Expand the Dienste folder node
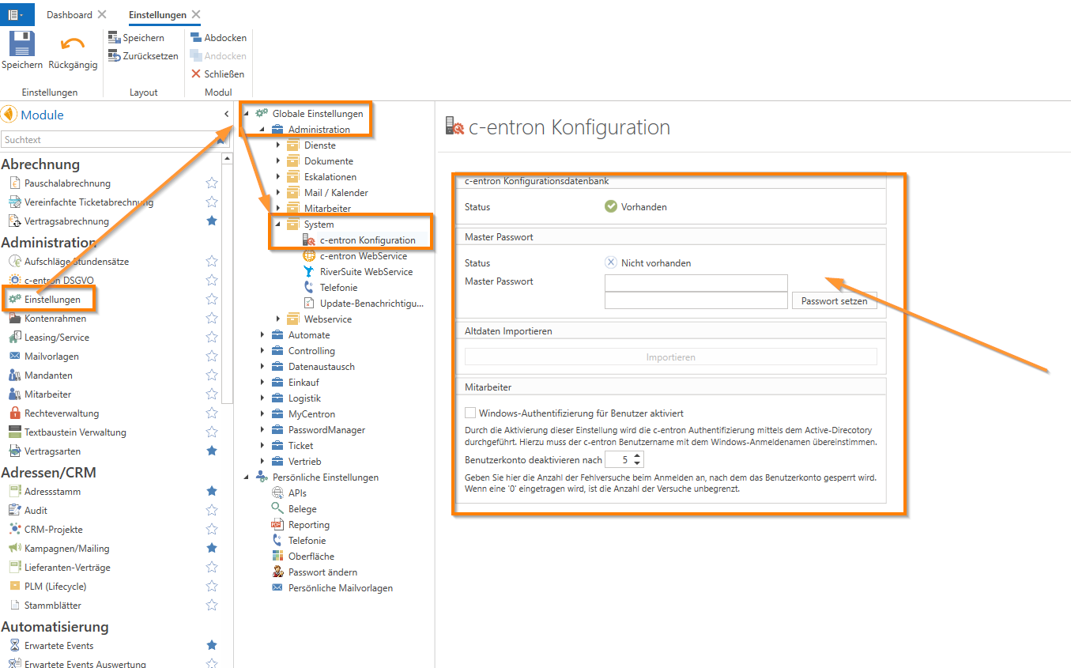This screenshot has width=1071, height=668. click(278, 145)
